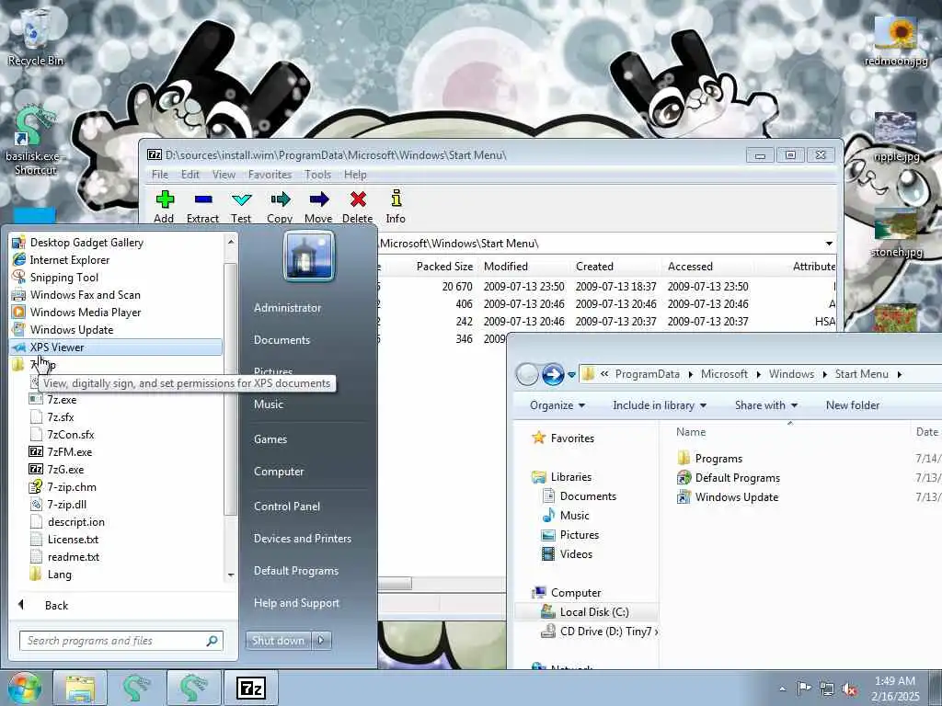
Task: Sort by the Modified column in 7-Zip
Action: [506, 266]
